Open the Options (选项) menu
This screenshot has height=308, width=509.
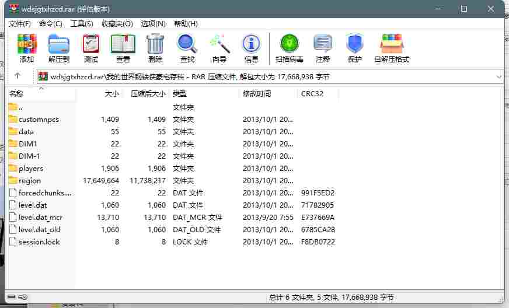pos(153,24)
